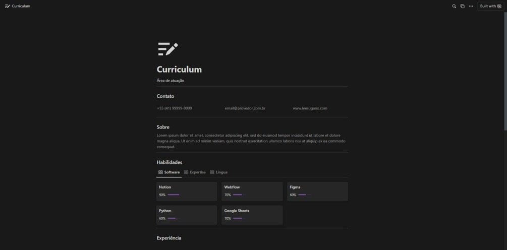The width and height of the screenshot is (507, 250).
Task: Click the Built with button
Action: click(490, 6)
